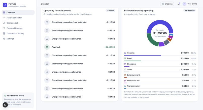Click the 15 events badge

pos(110,11)
